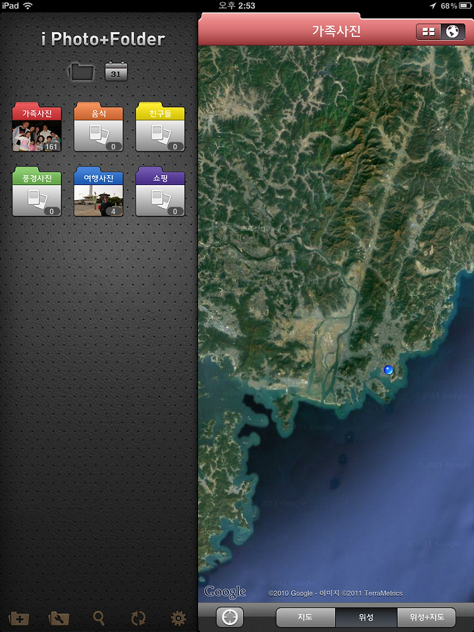Switch to folder view icon
The height and width of the screenshot is (632, 474).
tap(82, 72)
